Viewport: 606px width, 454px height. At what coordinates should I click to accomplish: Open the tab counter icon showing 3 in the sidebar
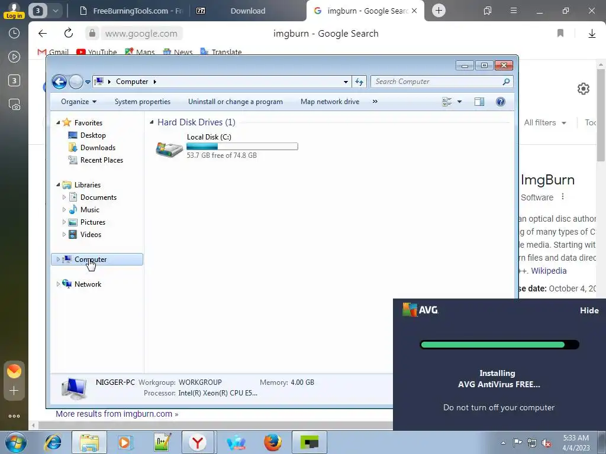click(14, 80)
